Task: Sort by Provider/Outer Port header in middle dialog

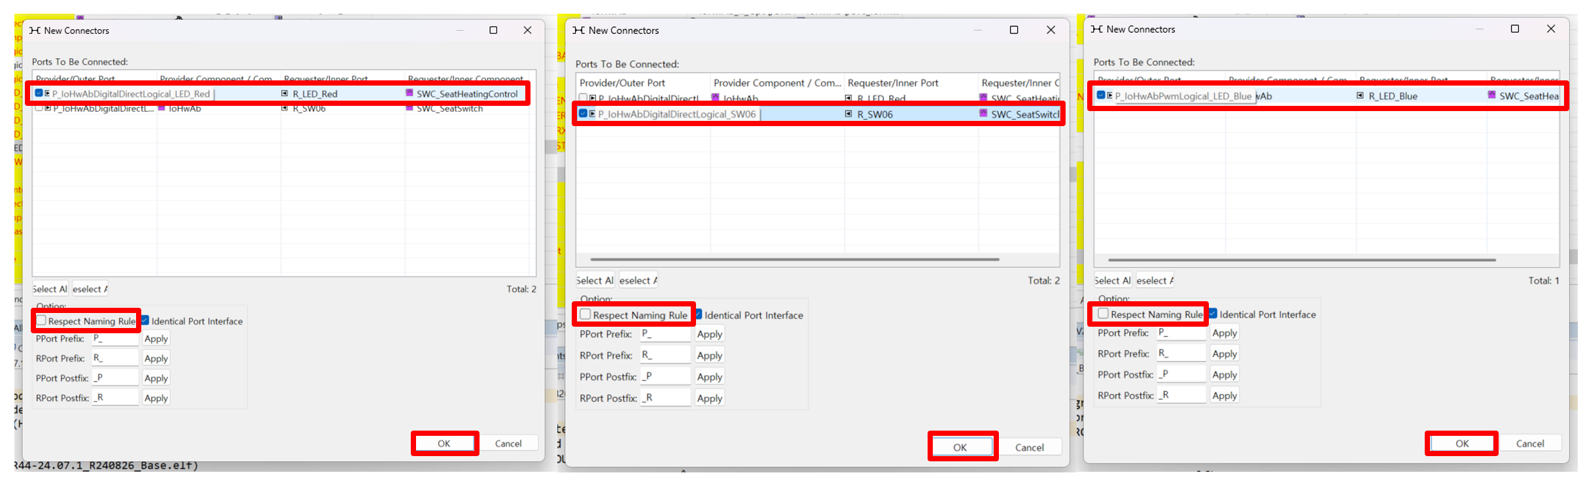Action: point(621,83)
